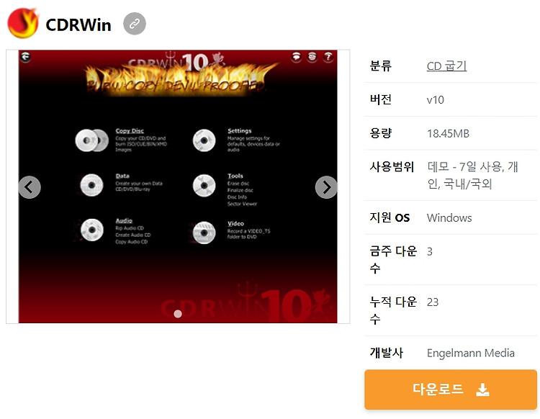Click the leftmost of the three top-right icons
This screenshot has width=540, height=419.
tap(296, 57)
